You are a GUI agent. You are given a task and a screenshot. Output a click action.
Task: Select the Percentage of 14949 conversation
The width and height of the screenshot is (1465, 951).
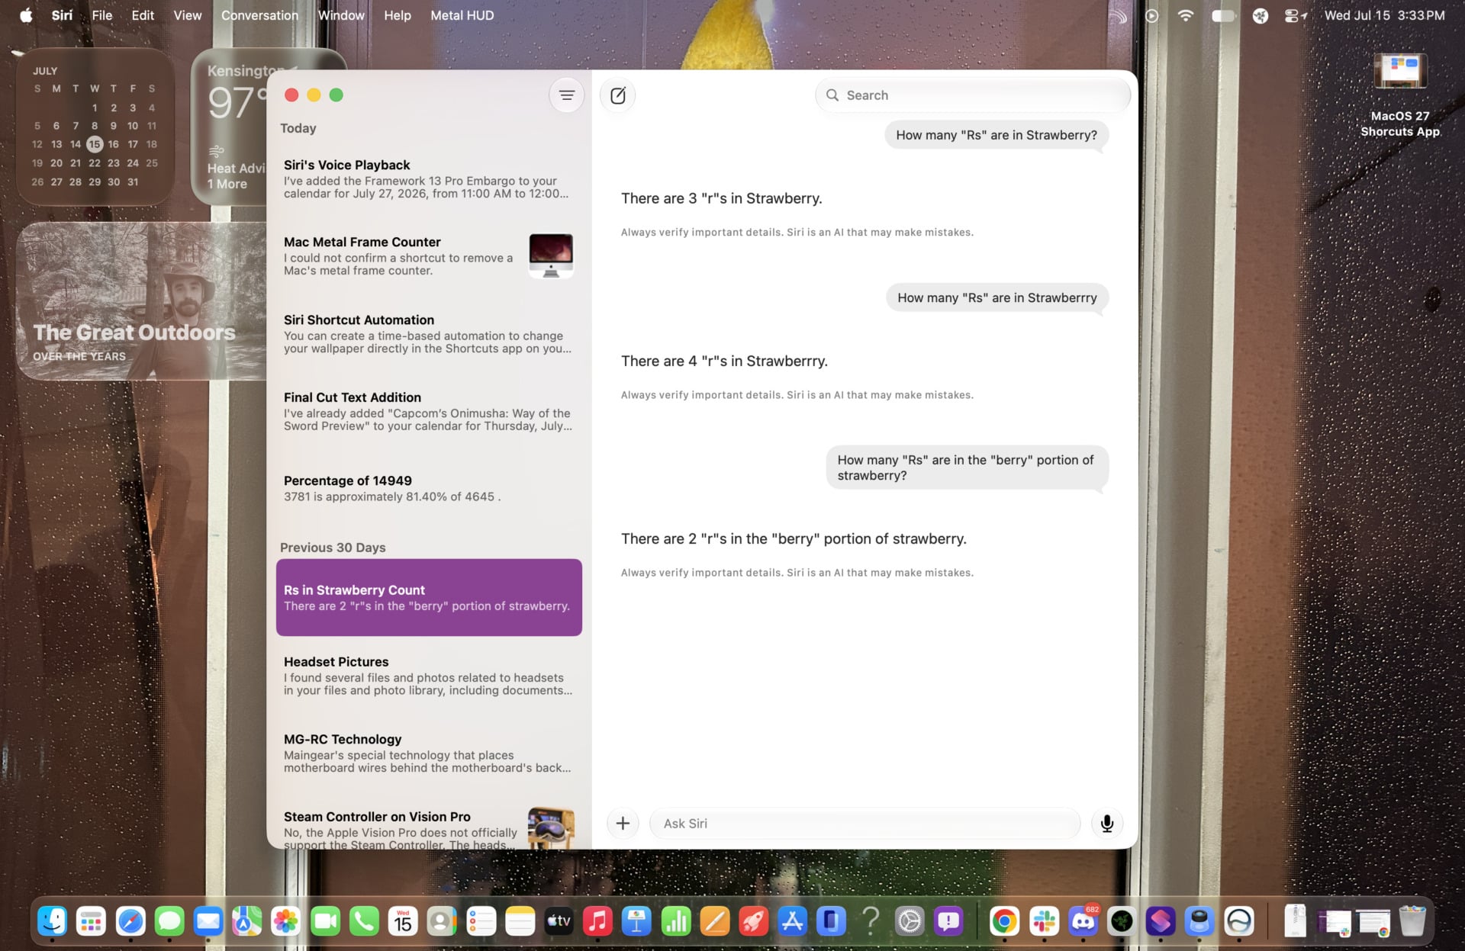[x=429, y=489]
